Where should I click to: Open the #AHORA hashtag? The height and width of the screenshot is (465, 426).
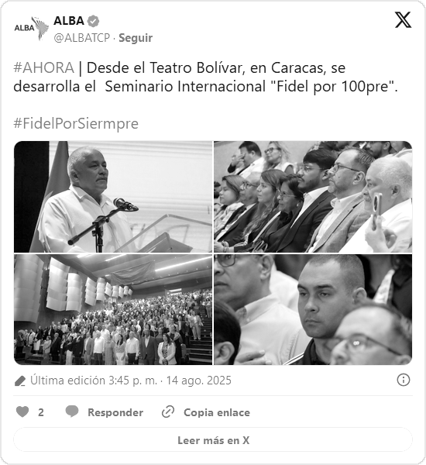[43, 67]
